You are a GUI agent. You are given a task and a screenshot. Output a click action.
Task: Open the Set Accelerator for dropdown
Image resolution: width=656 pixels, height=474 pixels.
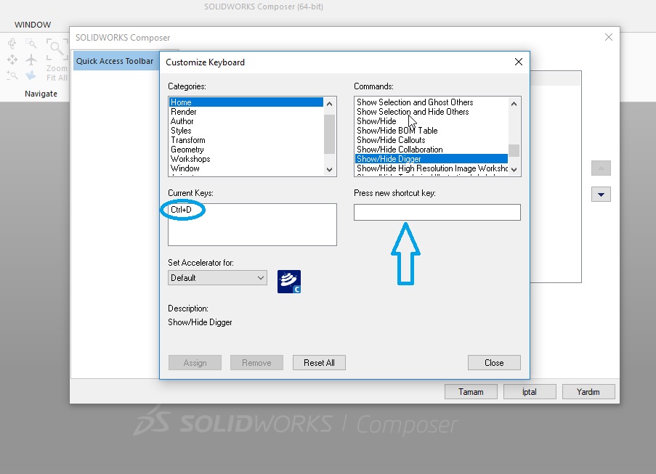pos(217,278)
